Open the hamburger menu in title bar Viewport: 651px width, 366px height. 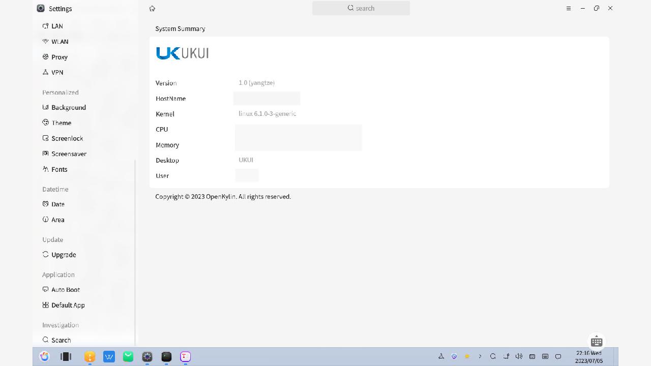click(x=569, y=8)
